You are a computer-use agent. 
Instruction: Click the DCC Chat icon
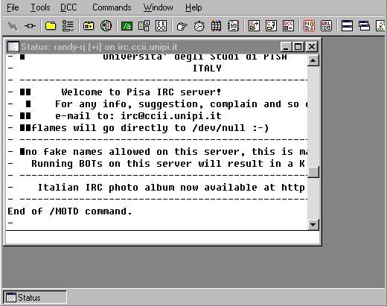(x=272, y=26)
